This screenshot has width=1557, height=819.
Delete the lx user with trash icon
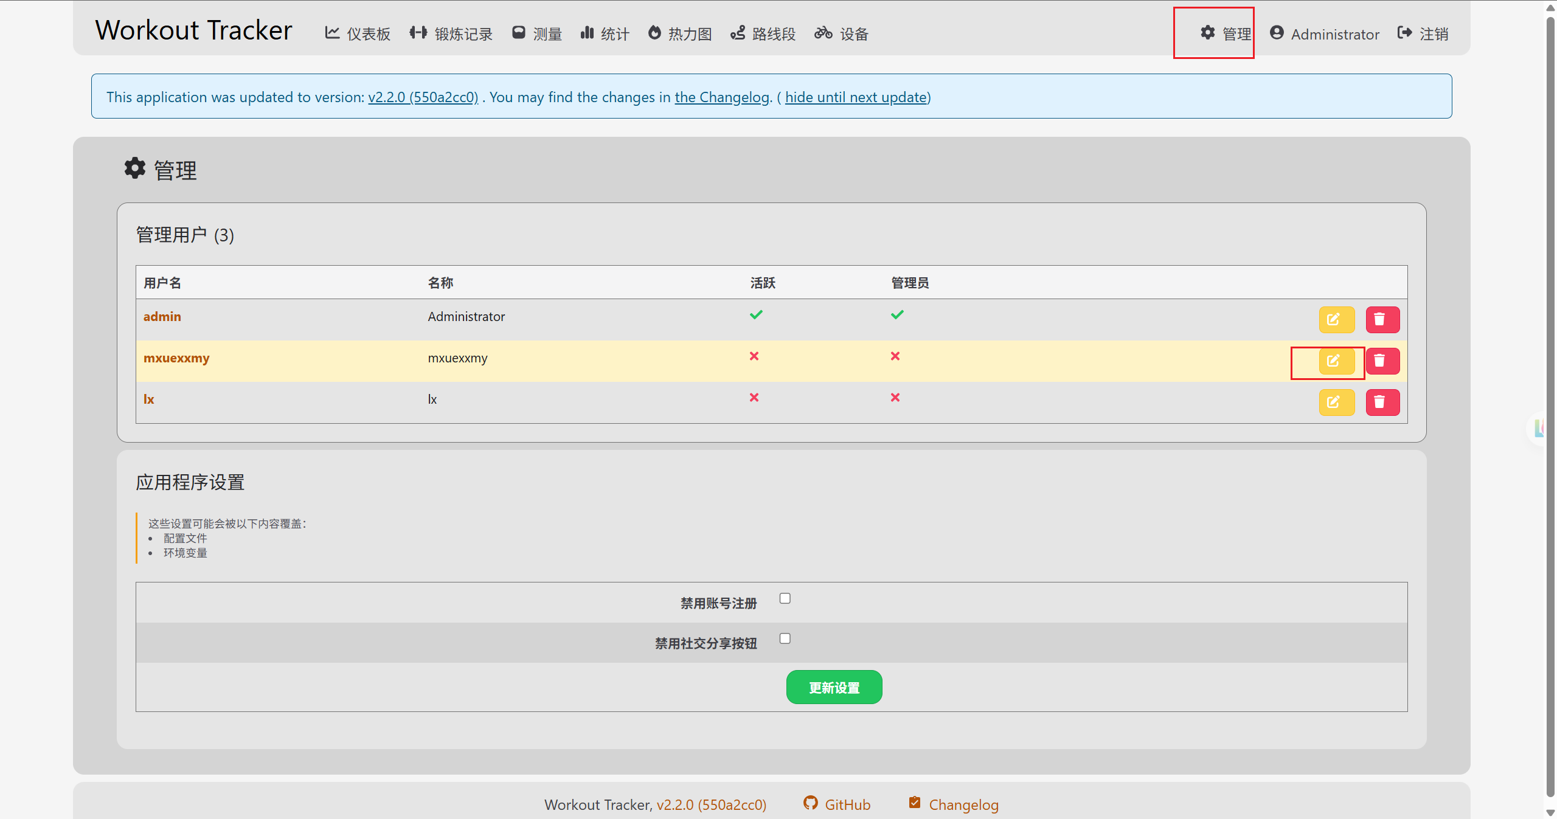tap(1382, 402)
